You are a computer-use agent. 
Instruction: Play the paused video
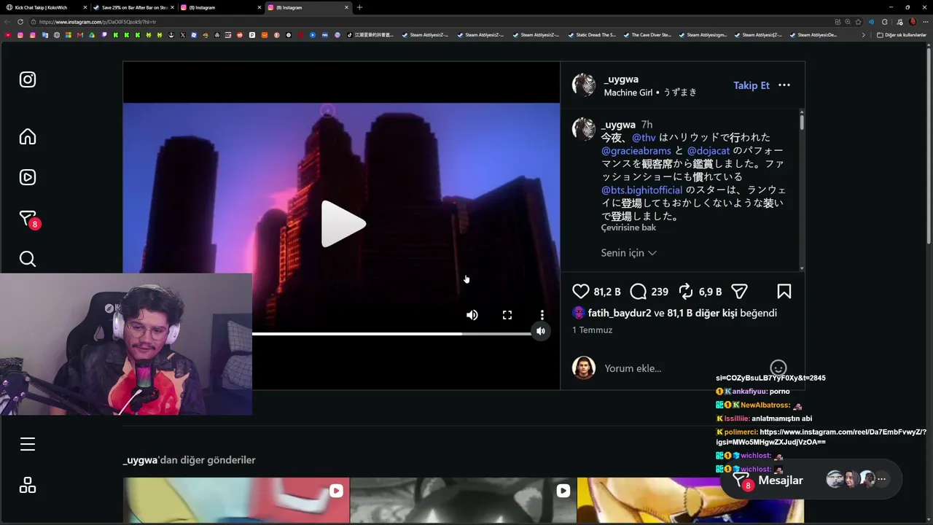tap(342, 224)
